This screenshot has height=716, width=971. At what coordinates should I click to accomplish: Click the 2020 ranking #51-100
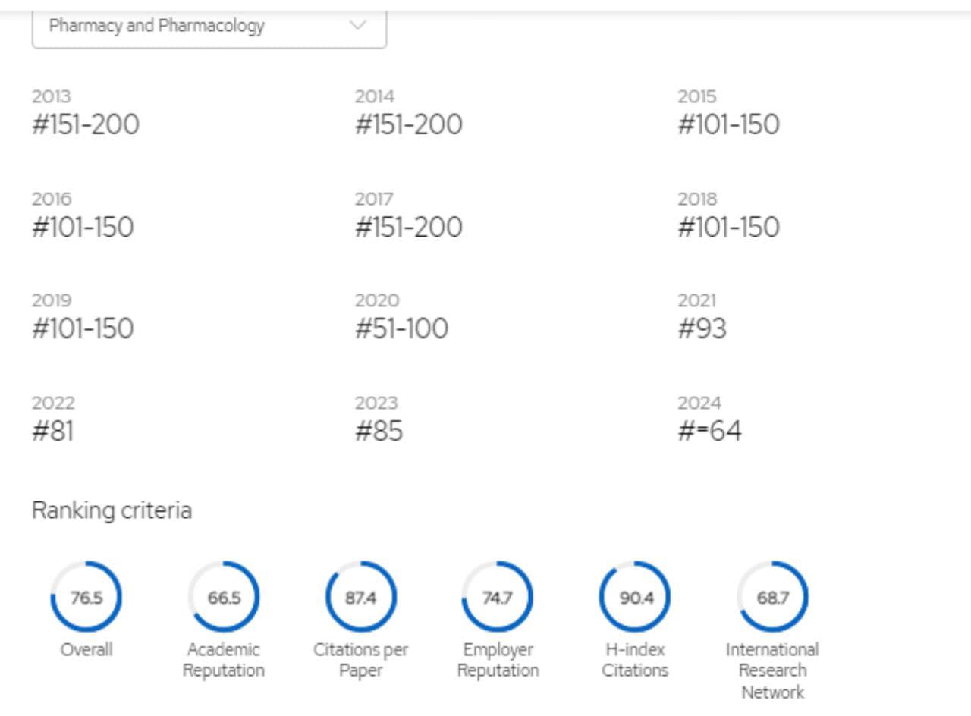pyautogui.click(x=401, y=328)
